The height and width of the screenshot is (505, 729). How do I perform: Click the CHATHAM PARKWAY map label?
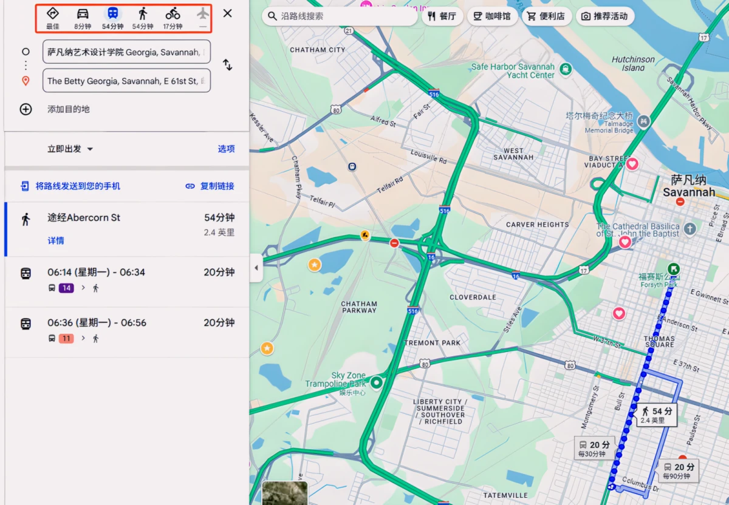359,307
